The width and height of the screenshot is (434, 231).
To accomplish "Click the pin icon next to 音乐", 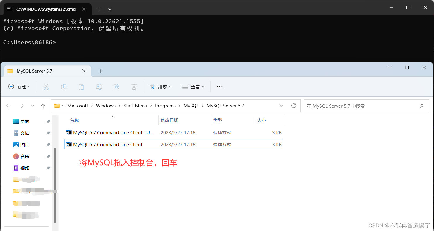I will (48, 156).
